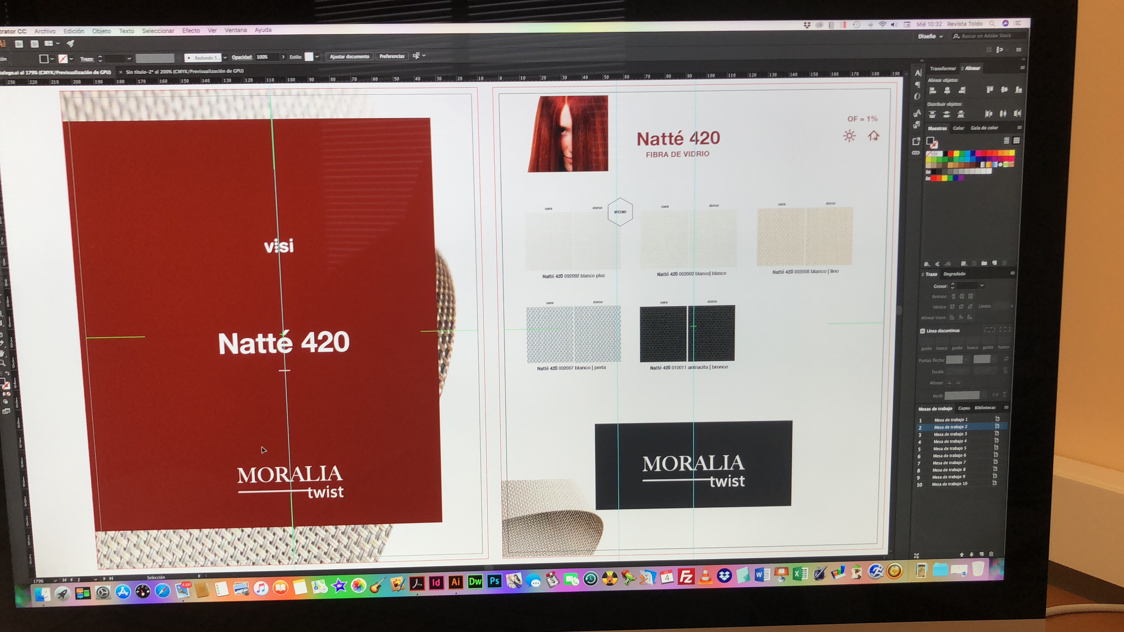Viewport: 1124px width, 632px height.
Task: Delete artboard using the trash icon
Action: pyautogui.click(x=991, y=554)
